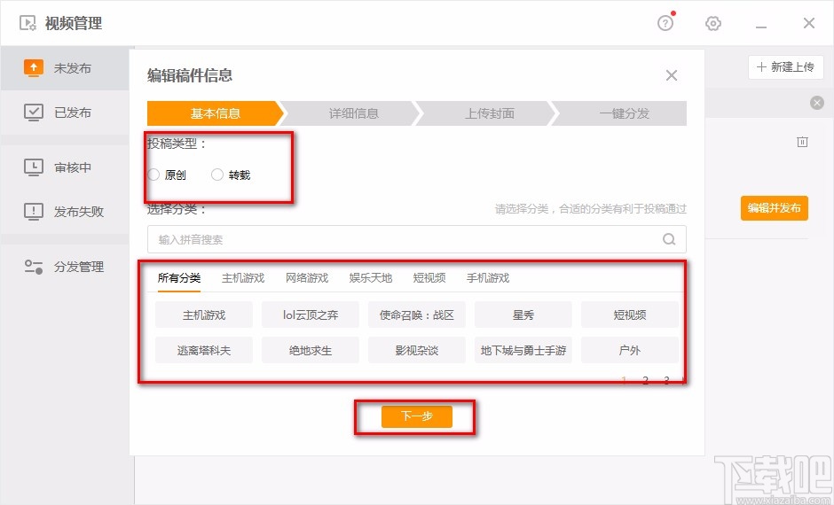Image resolution: width=834 pixels, height=505 pixels.
Task: Switch to 短视频 tab
Action: click(429, 277)
